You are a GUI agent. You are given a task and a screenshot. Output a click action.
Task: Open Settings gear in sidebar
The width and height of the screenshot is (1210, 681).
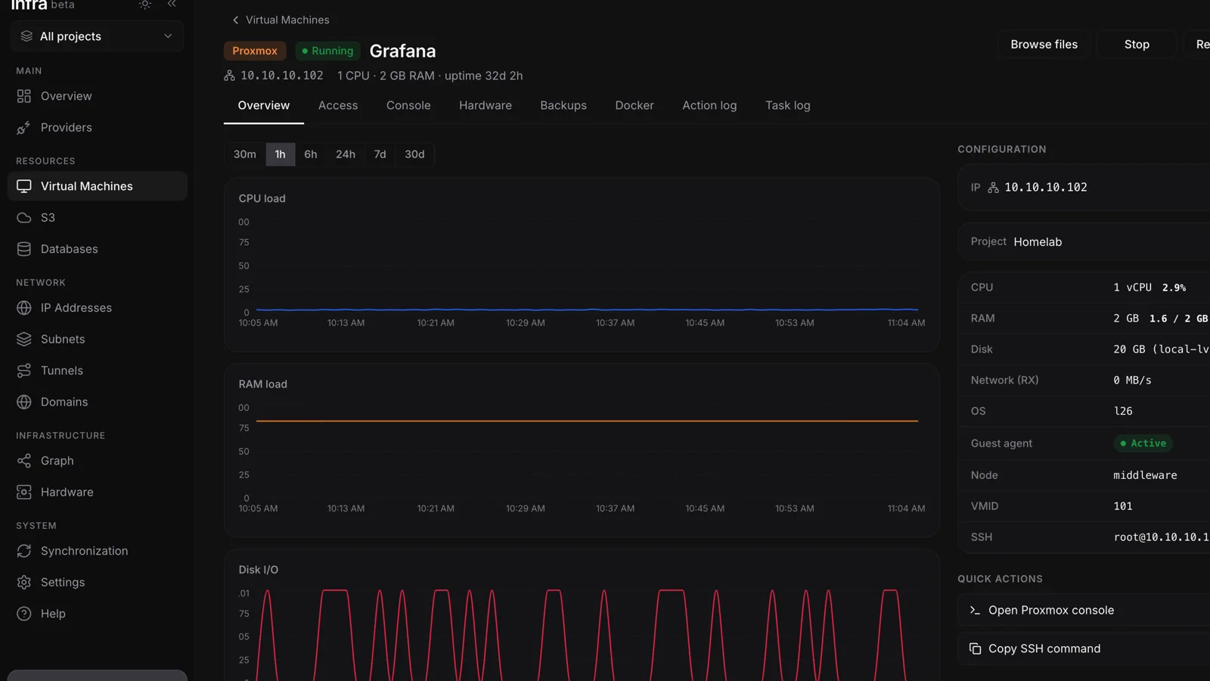(x=97, y=583)
